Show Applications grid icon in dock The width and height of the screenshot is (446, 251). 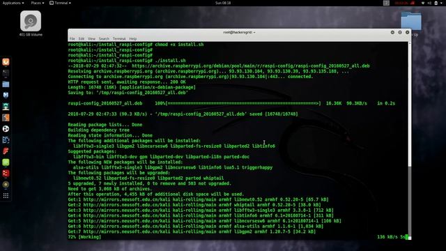[6, 195]
